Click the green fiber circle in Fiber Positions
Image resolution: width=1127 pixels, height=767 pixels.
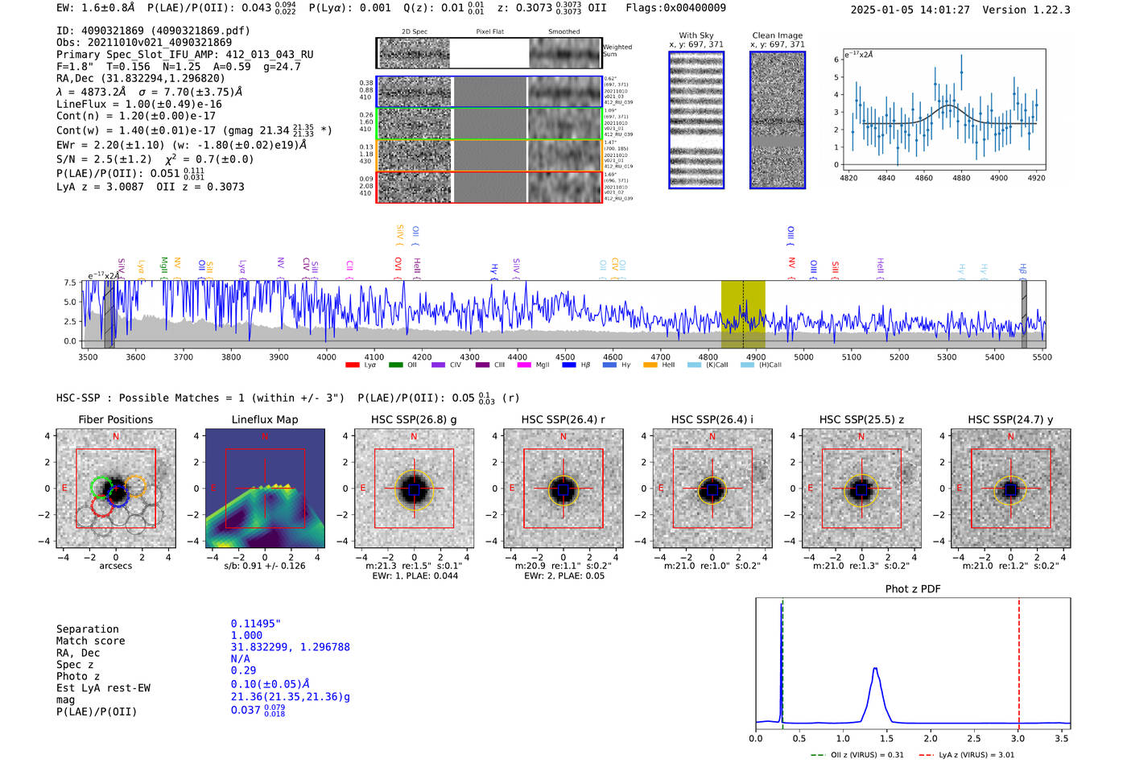click(101, 487)
